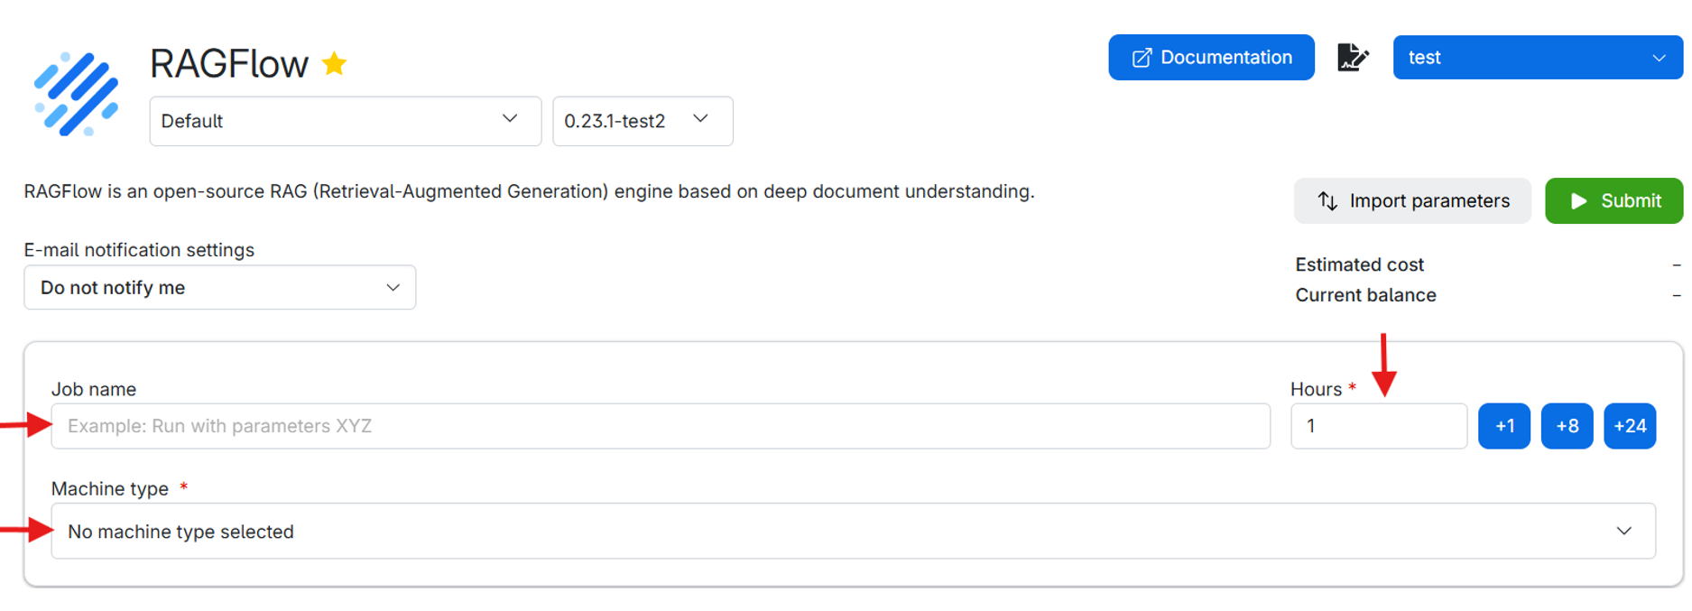Open the E-mail notification settings dropdown
This screenshot has height=611, width=1692.
pyautogui.click(x=219, y=288)
